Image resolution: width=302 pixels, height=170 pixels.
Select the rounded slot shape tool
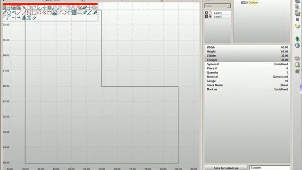pyautogui.click(x=49, y=13)
